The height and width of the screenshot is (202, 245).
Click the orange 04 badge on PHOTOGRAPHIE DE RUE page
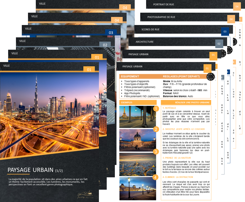tap(231, 19)
